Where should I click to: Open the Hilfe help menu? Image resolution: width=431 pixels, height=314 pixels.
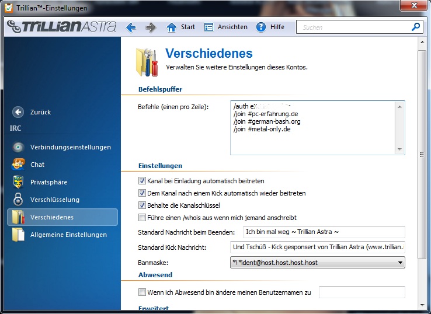pyautogui.click(x=270, y=27)
